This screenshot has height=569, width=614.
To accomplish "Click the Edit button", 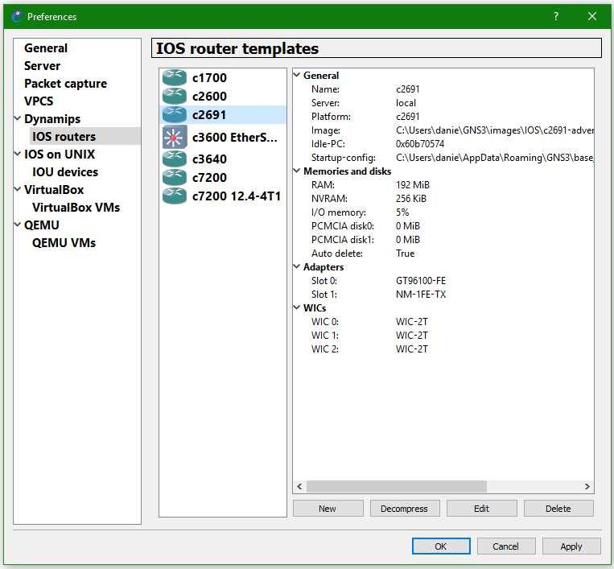I will (482, 509).
